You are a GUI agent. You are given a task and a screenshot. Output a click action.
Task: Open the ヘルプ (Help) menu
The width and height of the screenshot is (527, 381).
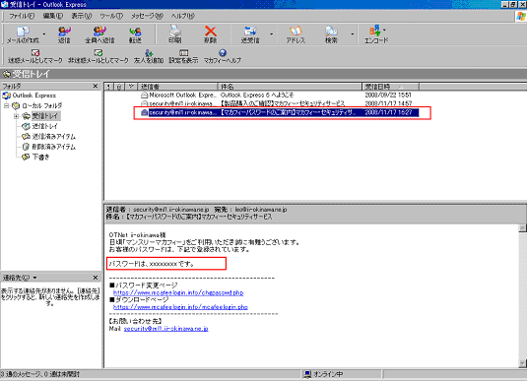(x=183, y=16)
